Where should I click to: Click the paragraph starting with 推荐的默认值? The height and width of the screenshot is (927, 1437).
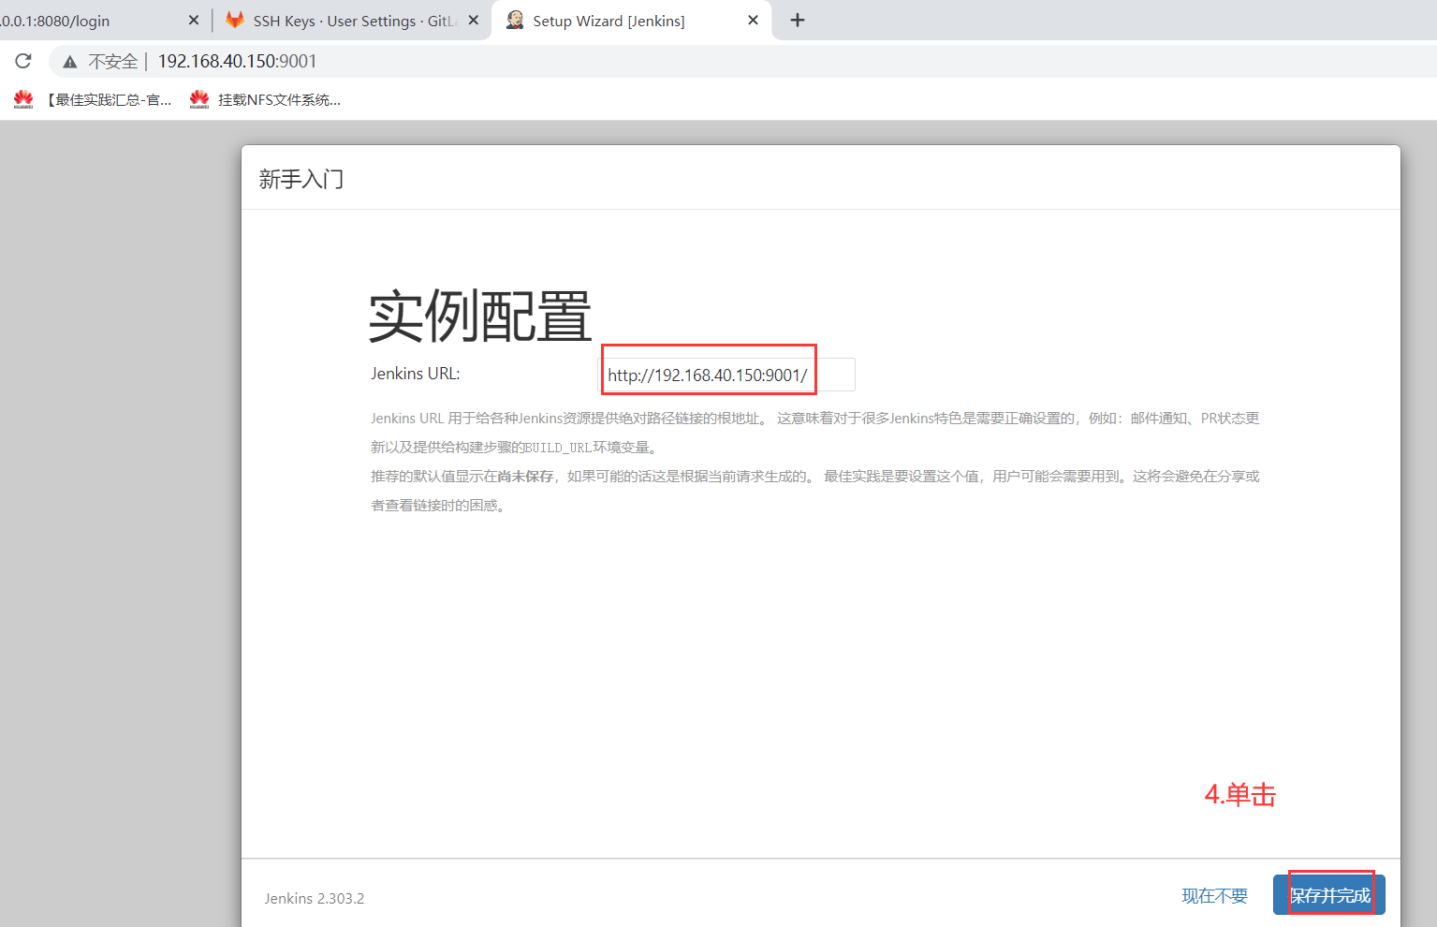815,491
